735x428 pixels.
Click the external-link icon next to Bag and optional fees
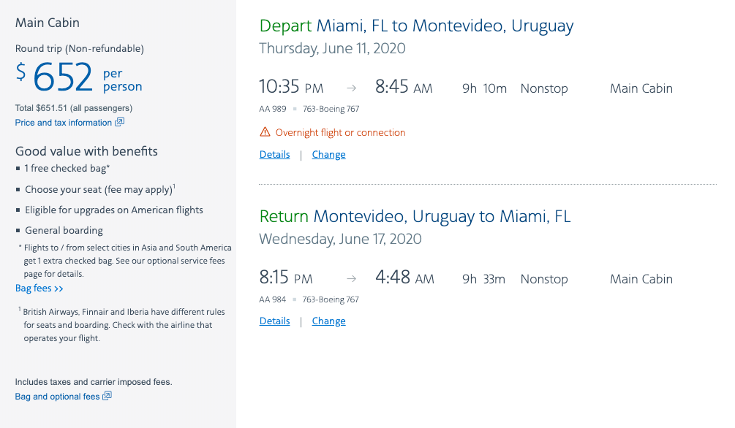click(108, 397)
